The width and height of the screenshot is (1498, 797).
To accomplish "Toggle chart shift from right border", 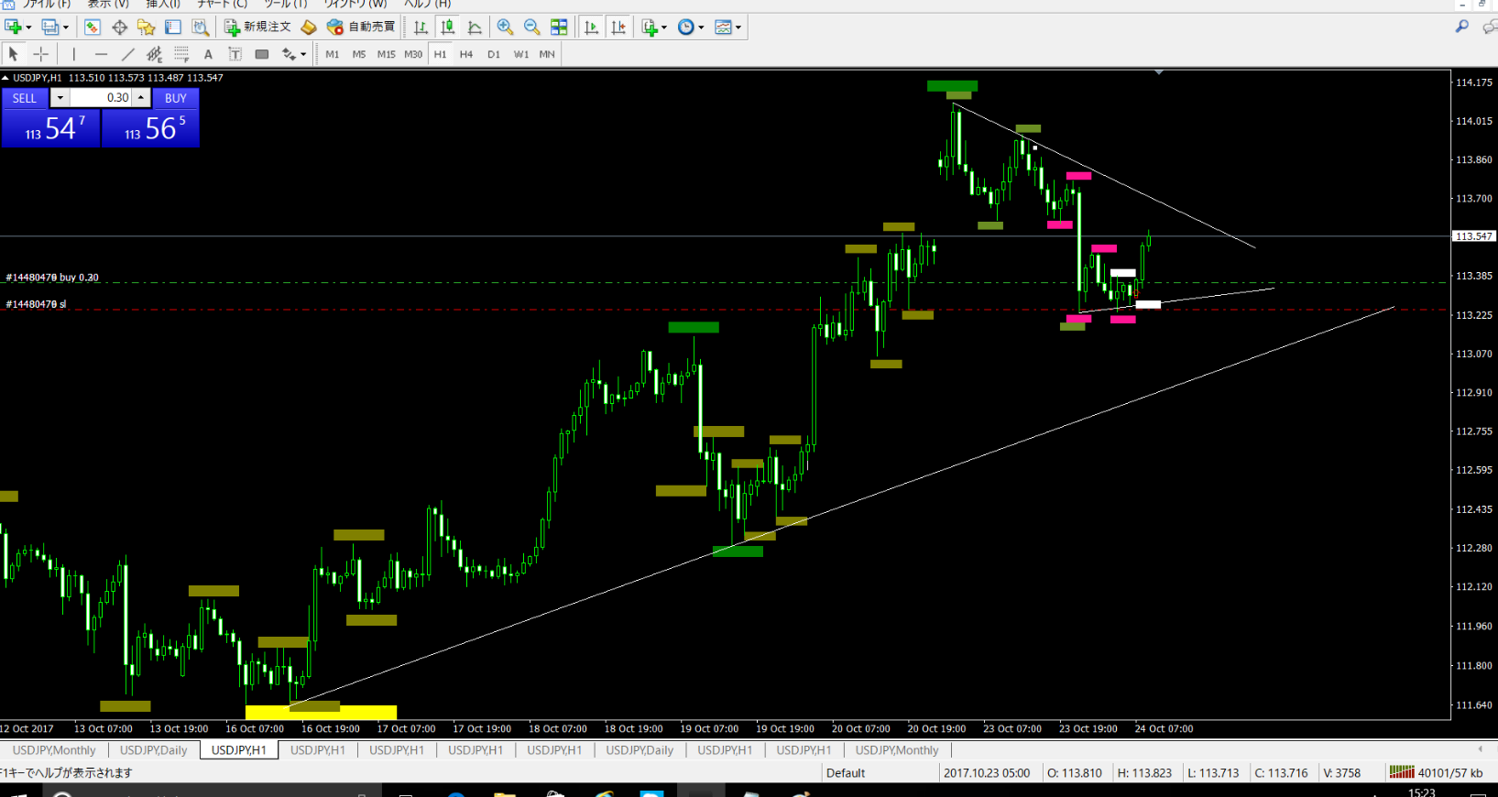I will [x=618, y=27].
